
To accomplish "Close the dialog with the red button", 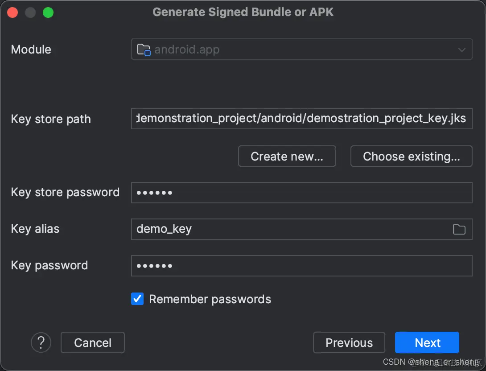I will pyautogui.click(x=12, y=12).
